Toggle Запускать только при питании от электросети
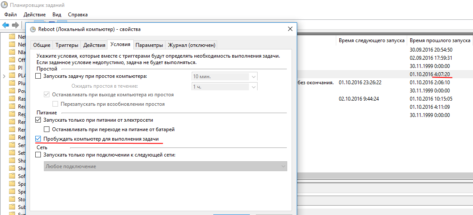This screenshot has height=215, width=473. (x=39, y=120)
